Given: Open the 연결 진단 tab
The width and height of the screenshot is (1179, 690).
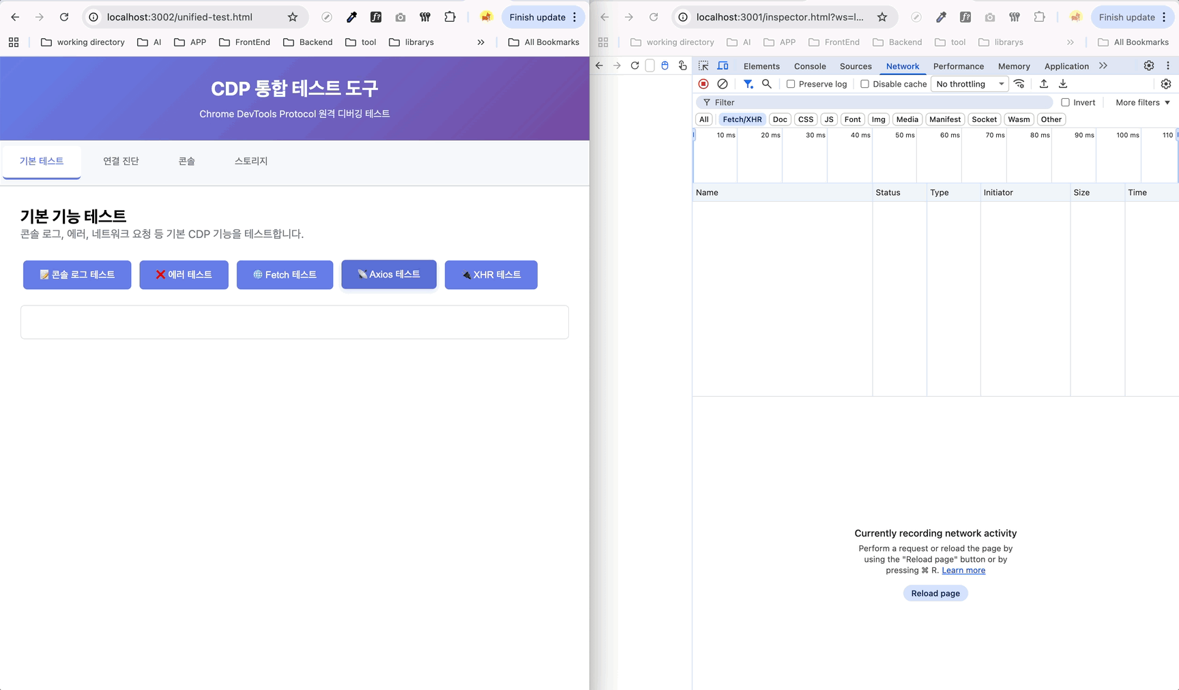Looking at the screenshot, I should 121,162.
